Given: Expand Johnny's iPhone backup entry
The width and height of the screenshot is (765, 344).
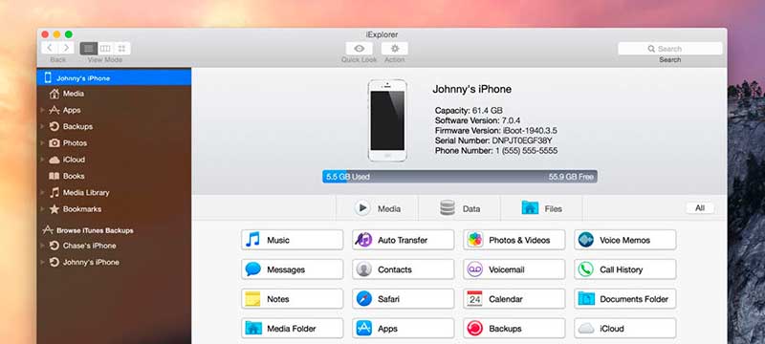Looking at the screenshot, I should click(x=43, y=262).
